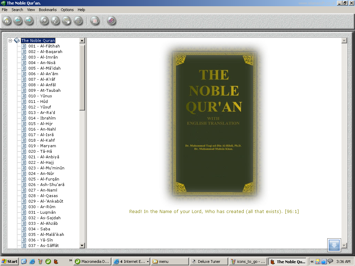Click the open book icon beside The Noble Quran

coord(17,41)
